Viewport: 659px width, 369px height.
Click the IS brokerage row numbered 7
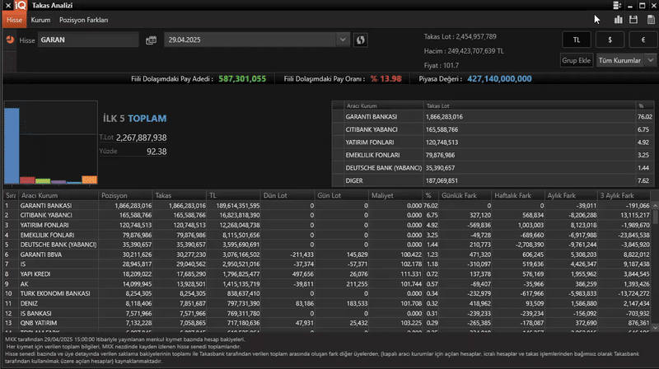pos(328,264)
